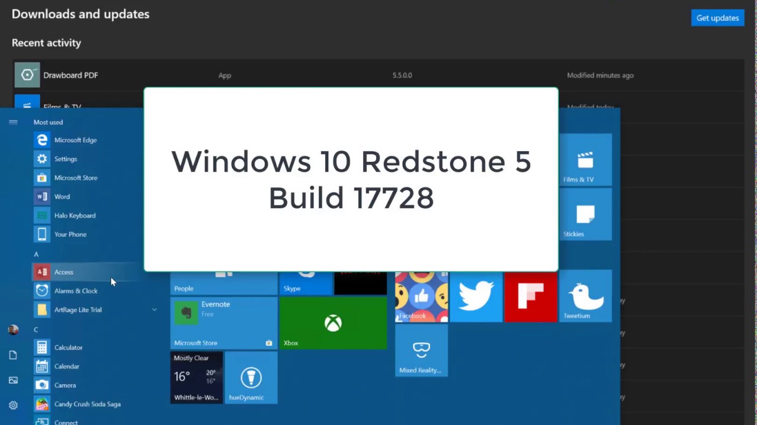Open Documents from the Start rail
The width and height of the screenshot is (757, 425).
[13, 355]
